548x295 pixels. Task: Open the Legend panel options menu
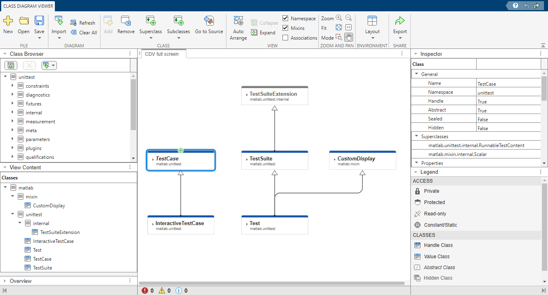(x=540, y=172)
